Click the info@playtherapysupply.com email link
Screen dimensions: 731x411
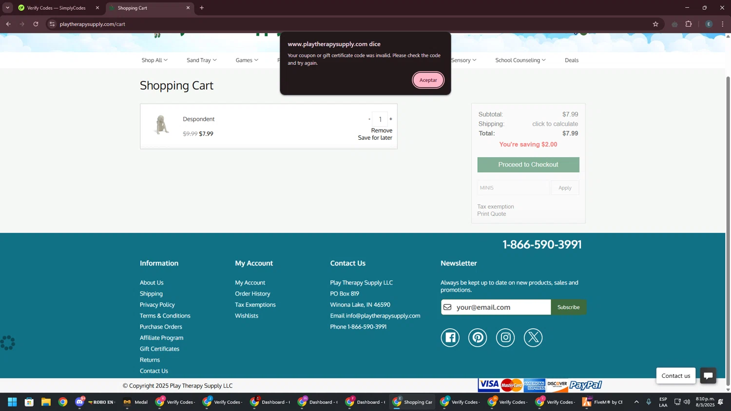click(383, 316)
